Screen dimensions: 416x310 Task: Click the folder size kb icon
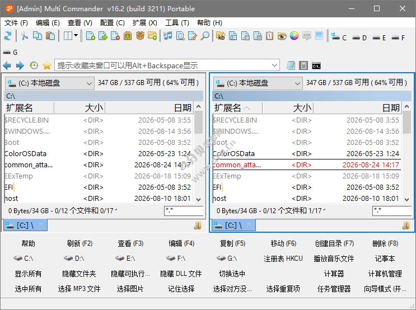220,36
